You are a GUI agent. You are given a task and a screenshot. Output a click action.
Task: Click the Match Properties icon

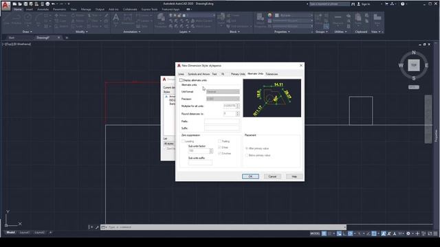tap(261, 20)
